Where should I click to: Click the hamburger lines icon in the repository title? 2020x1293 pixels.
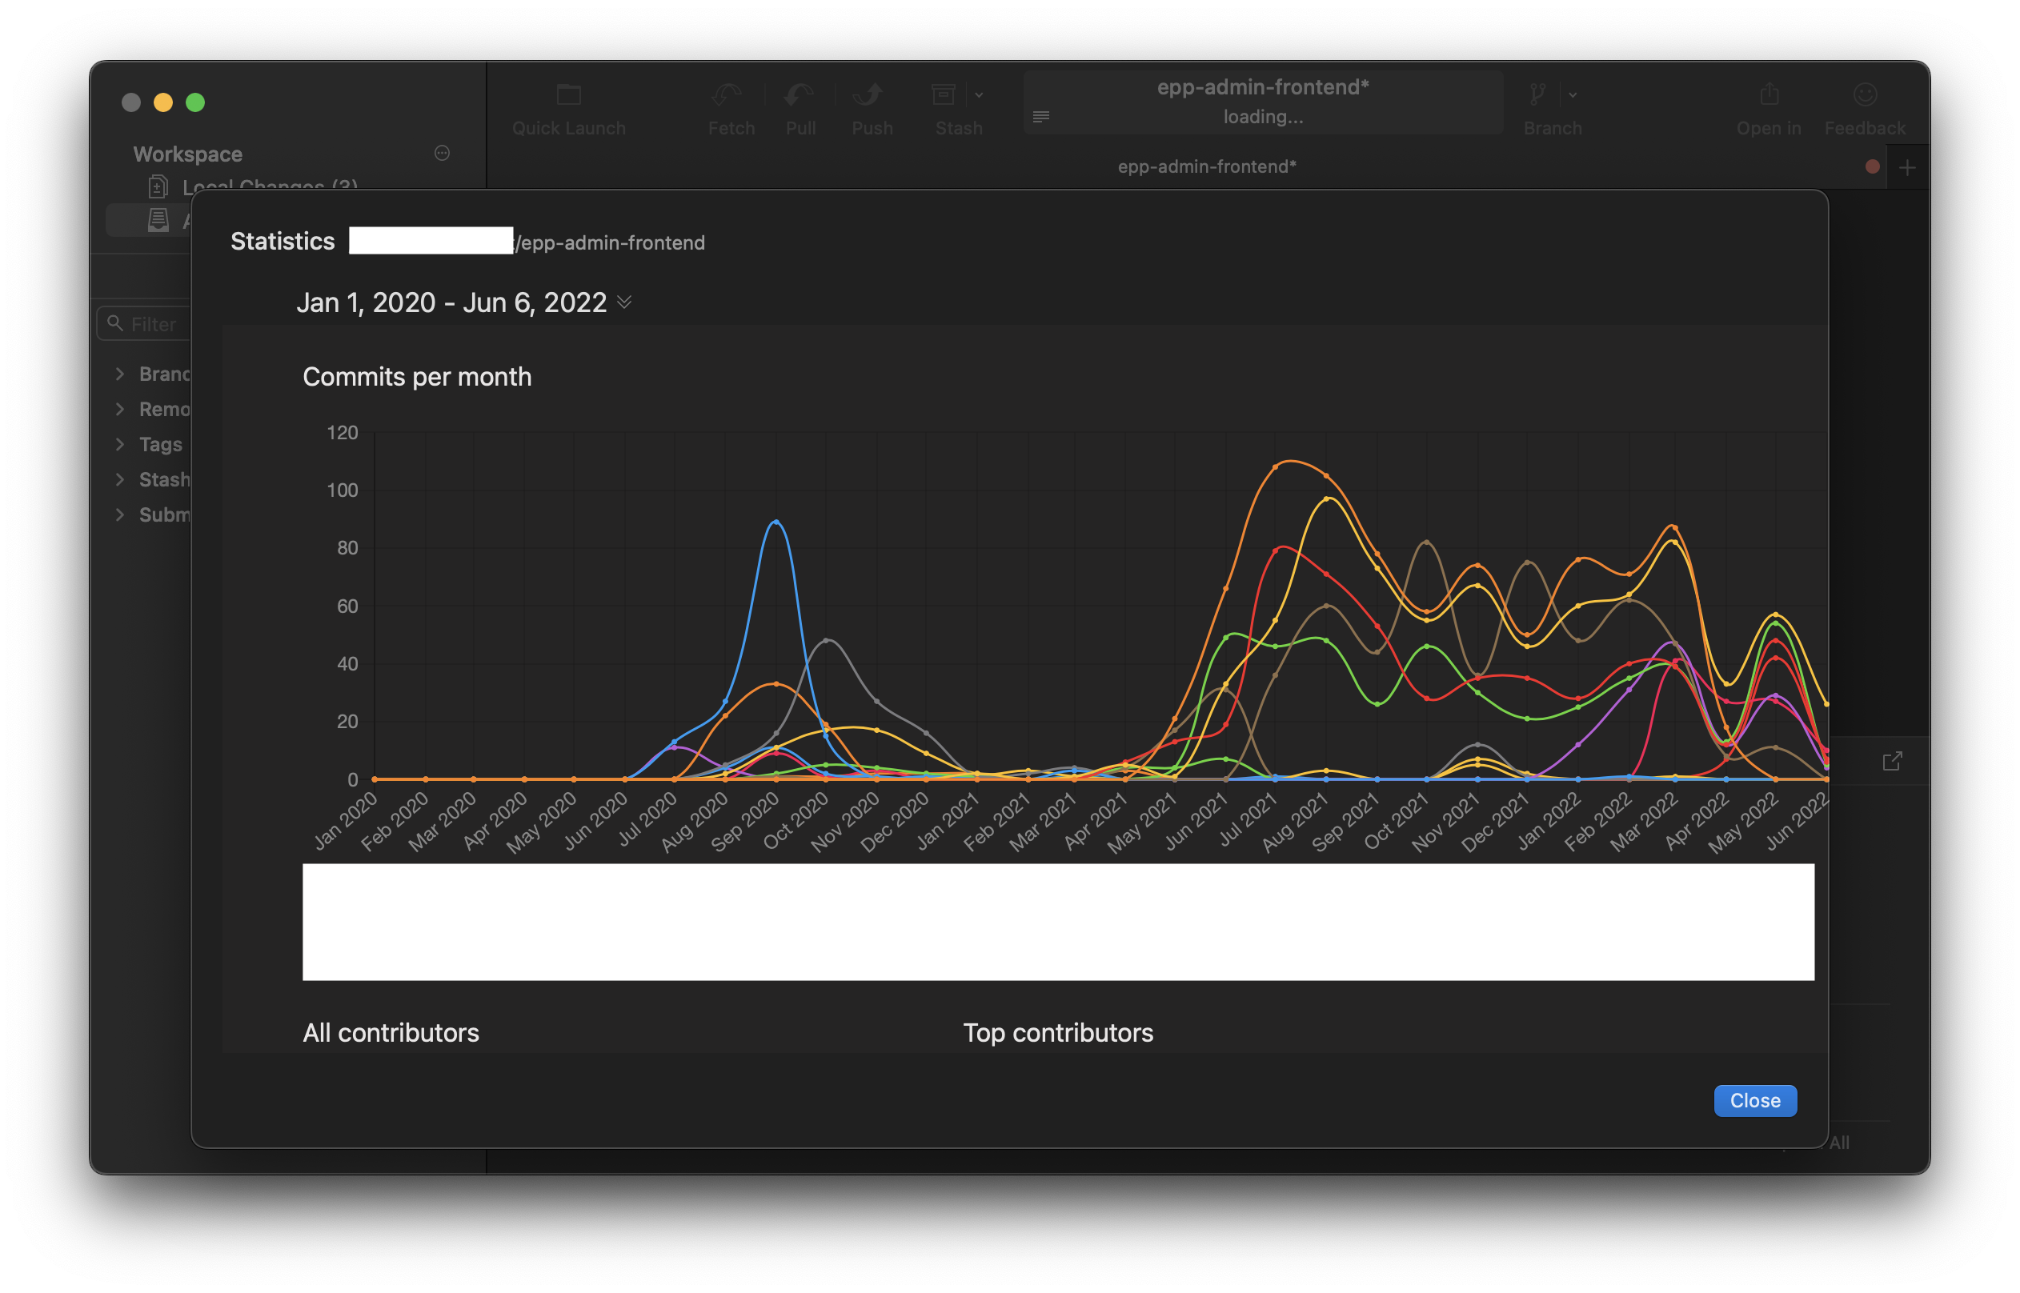(x=1040, y=116)
